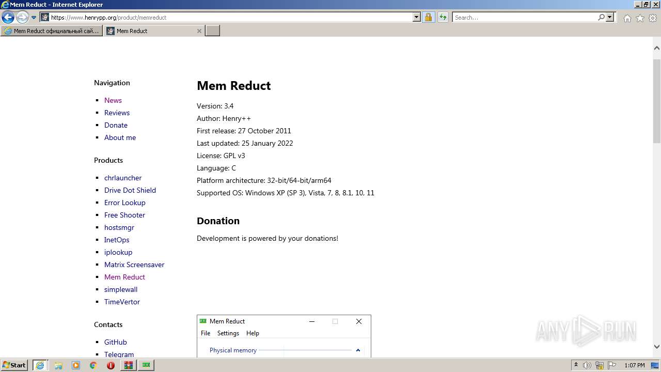Click the Internet Explorer taskbar icon
This screenshot has height=372, width=661.
click(x=40, y=365)
